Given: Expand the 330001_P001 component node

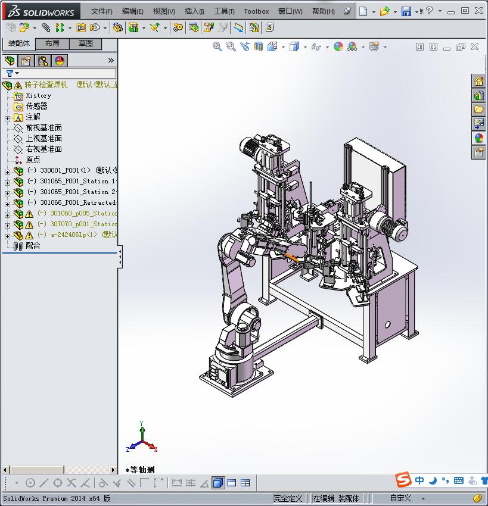Looking at the screenshot, I should [x=7, y=171].
